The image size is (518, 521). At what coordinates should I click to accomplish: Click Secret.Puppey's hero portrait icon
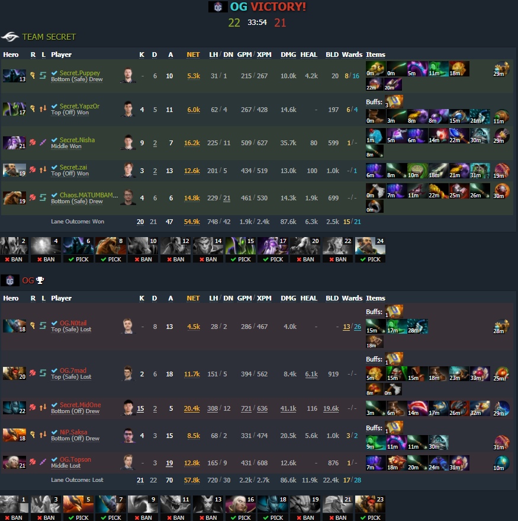tap(14, 76)
